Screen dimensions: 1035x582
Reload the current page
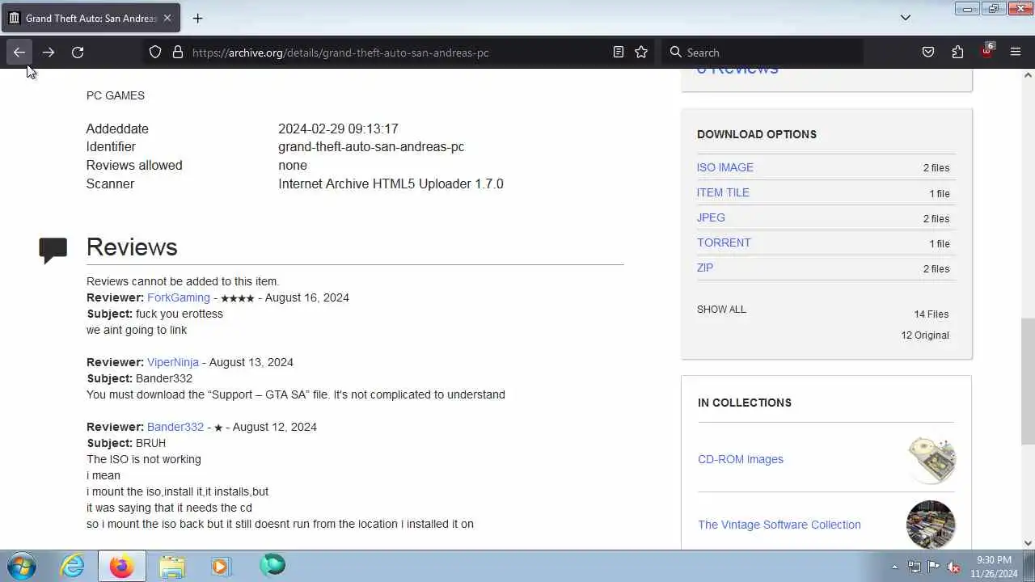78,53
